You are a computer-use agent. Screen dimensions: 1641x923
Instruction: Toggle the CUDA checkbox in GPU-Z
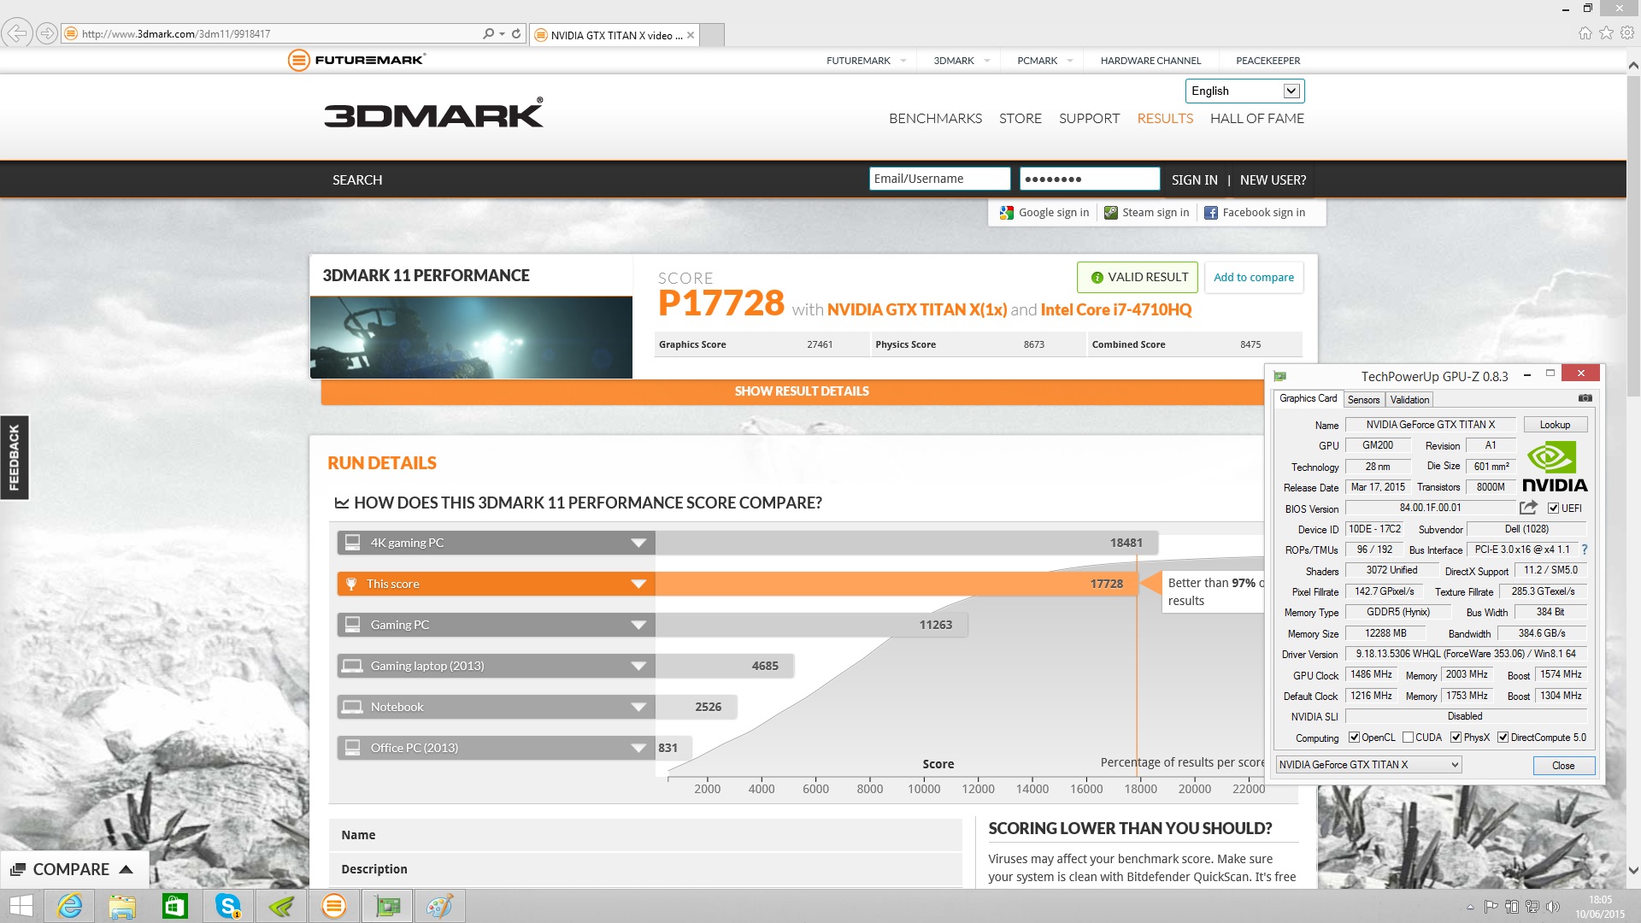[1408, 738]
